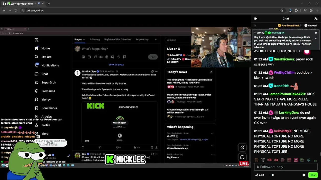This screenshot has width=321, height=180.
Task: Share the IRL Kick Clips post
Action: (x=156, y=147)
